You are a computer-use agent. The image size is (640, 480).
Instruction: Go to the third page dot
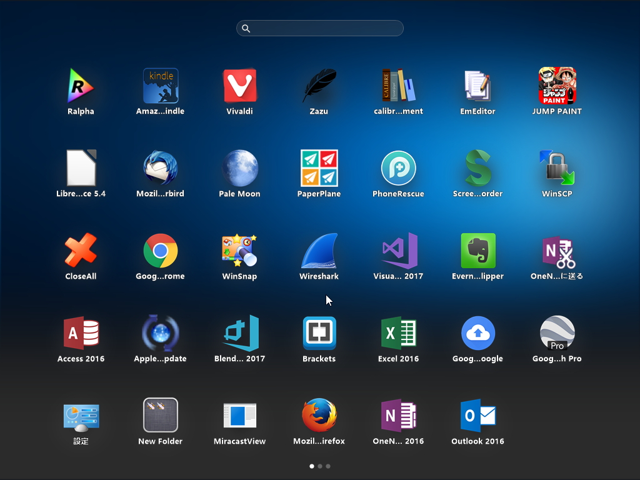328,466
